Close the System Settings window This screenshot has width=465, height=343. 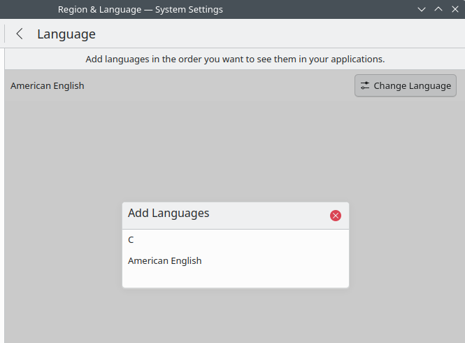[x=454, y=10]
